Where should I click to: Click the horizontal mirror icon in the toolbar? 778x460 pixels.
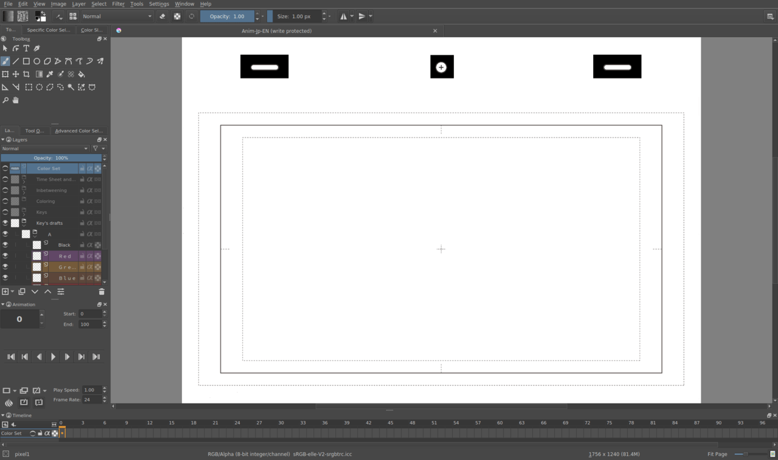(x=344, y=16)
